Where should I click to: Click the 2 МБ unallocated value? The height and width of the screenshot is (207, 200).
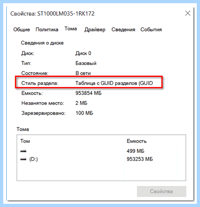pyautogui.click(x=81, y=103)
